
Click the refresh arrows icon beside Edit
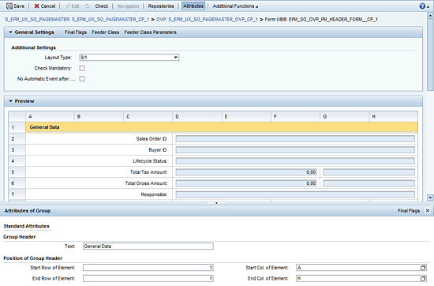click(x=87, y=6)
